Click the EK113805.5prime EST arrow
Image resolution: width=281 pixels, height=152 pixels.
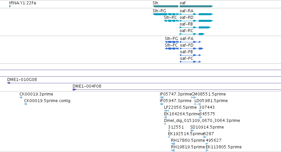tap(207, 150)
